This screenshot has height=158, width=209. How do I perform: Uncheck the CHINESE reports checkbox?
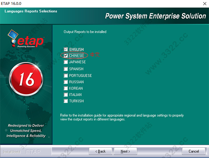pos(65,56)
